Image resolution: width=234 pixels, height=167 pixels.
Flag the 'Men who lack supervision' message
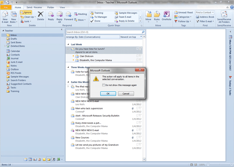(x=140, y=108)
